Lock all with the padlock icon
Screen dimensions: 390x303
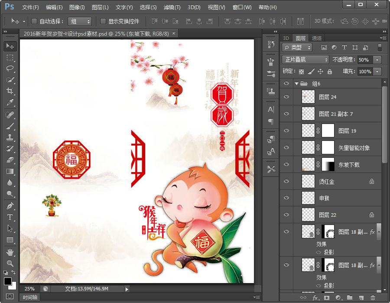pyautogui.click(x=330, y=72)
